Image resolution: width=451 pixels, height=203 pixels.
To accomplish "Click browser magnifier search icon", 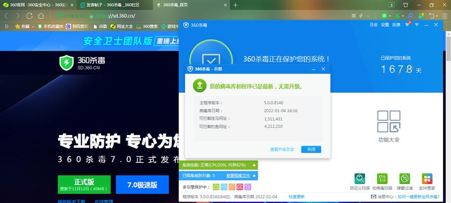I will [410, 16].
